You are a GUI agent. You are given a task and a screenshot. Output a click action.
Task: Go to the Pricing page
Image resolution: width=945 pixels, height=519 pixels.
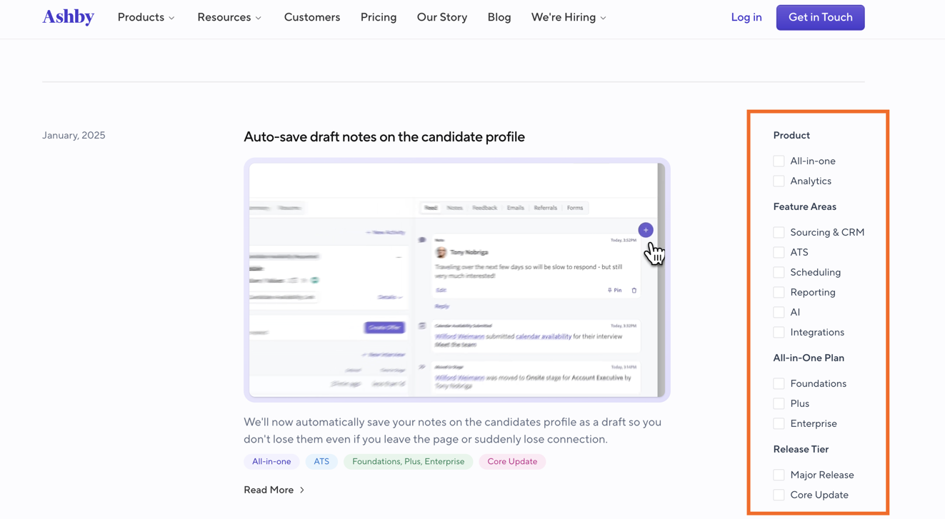coord(379,17)
